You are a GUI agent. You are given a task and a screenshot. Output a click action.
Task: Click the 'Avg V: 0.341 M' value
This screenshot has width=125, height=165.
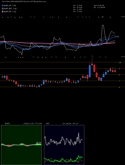99,5
